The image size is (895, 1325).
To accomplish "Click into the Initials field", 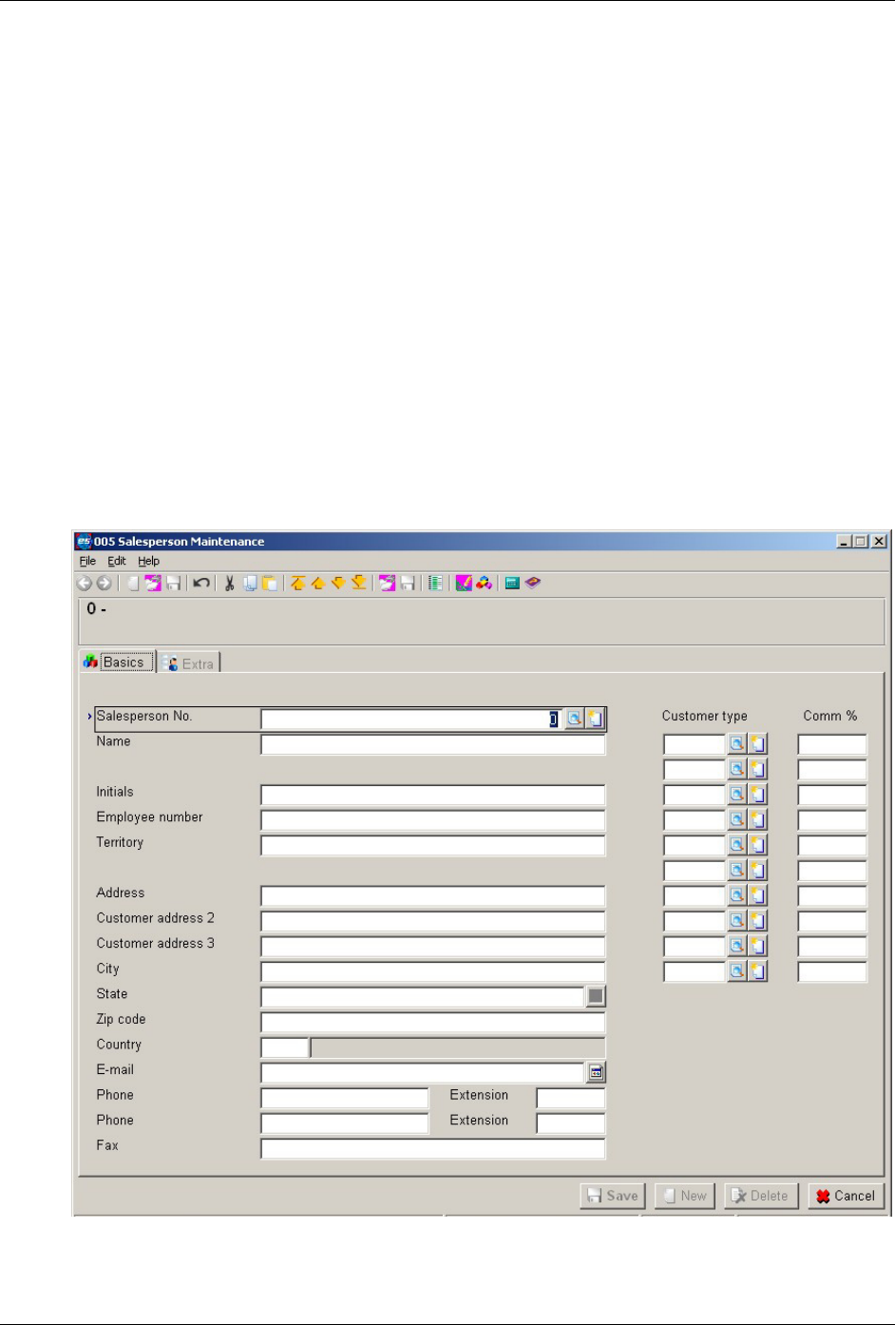I will click(x=433, y=796).
